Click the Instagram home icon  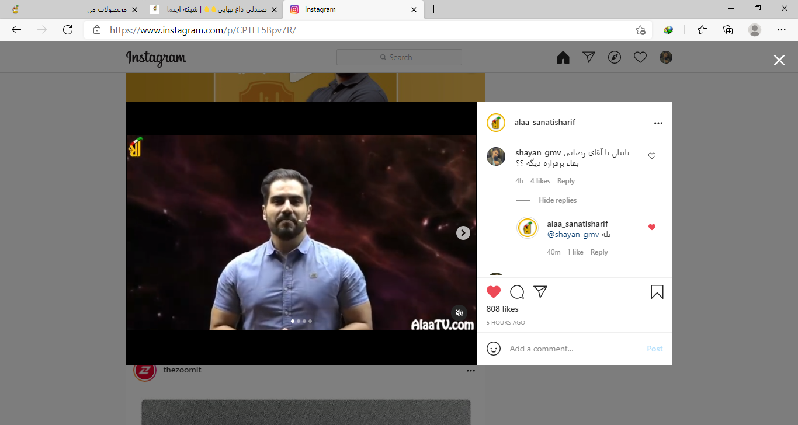click(x=563, y=57)
